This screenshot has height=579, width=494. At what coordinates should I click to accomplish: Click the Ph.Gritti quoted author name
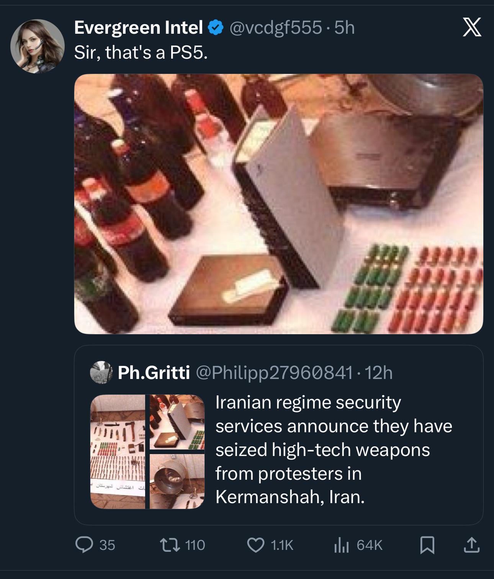154,372
